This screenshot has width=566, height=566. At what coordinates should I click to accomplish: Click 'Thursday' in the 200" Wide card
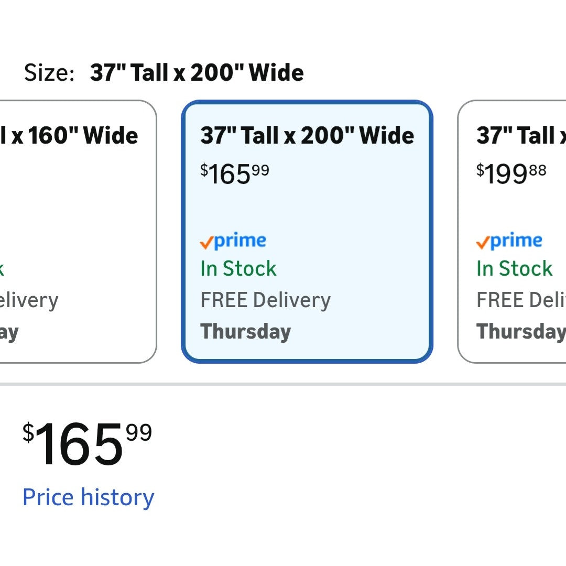point(246,332)
